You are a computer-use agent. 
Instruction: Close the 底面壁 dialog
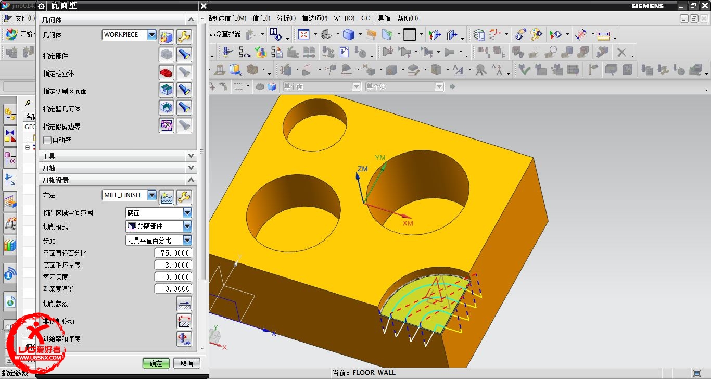tap(203, 6)
